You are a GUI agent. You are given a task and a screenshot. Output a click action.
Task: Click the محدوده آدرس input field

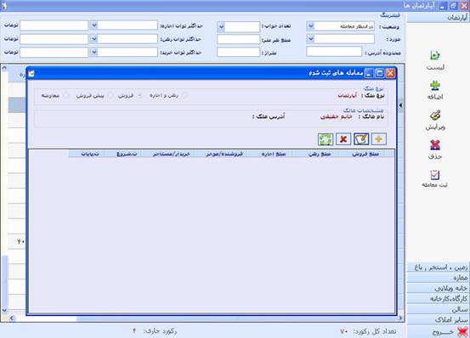click(x=334, y=52)
